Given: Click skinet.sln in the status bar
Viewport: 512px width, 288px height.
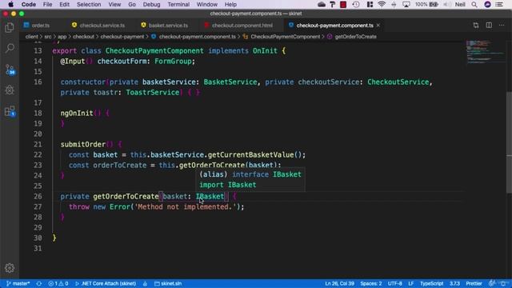Looking at the screenshot, I should pyautogui.click(x=168, y=283).
